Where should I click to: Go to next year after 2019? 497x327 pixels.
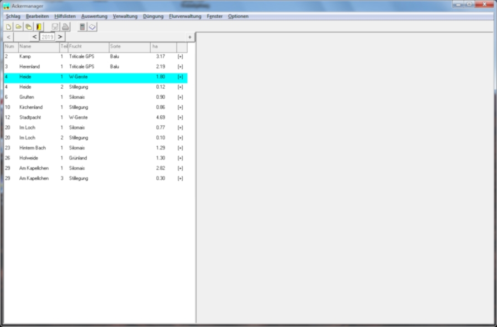[60, 37]
